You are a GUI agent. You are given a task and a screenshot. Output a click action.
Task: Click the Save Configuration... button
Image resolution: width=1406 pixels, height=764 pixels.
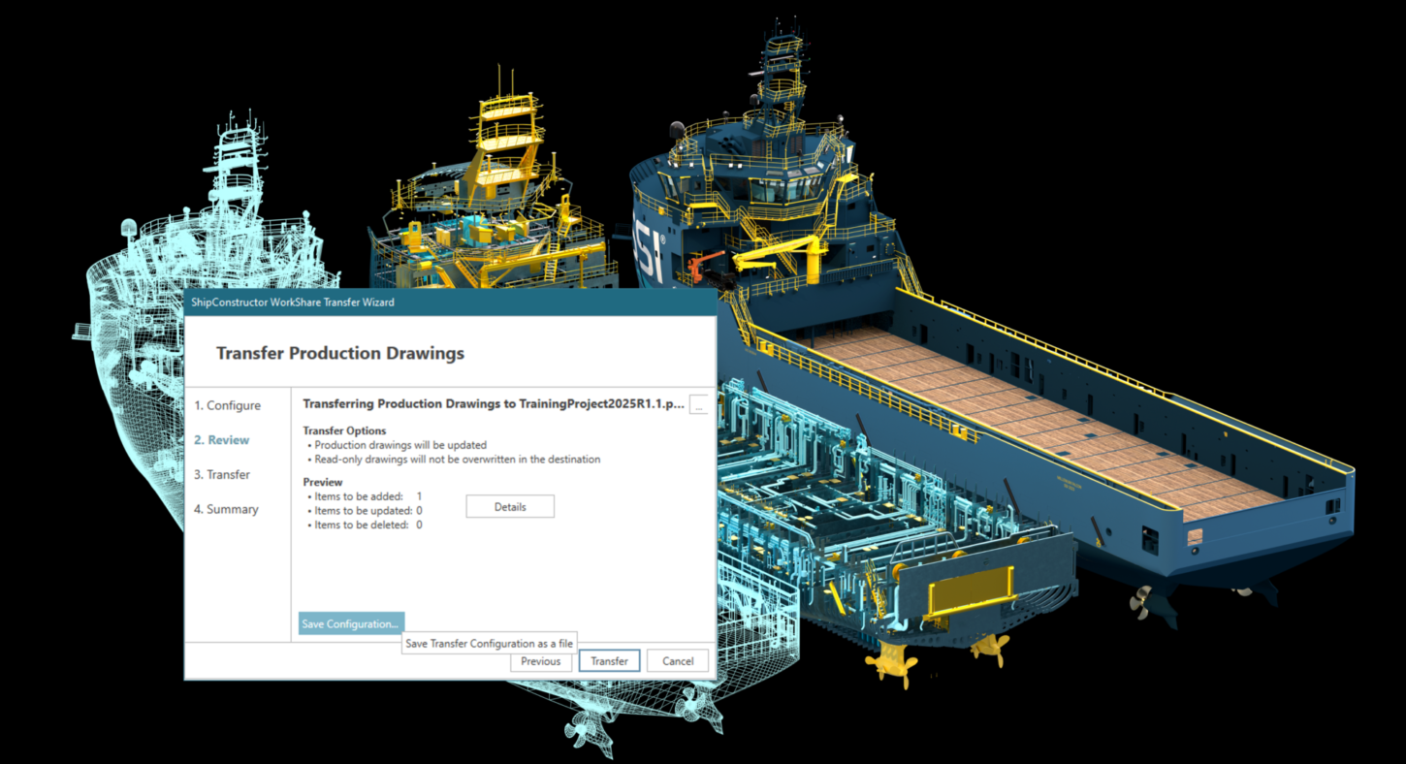click(350, 624)
